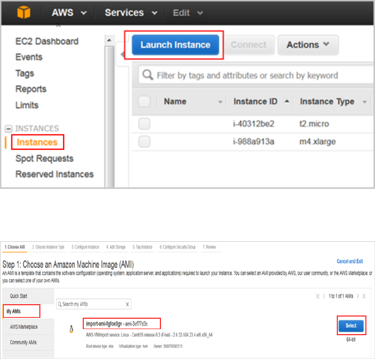Switch to the 4. Add Storage tab
Viewport: 375px width, 359px height.
click(116, 247)
